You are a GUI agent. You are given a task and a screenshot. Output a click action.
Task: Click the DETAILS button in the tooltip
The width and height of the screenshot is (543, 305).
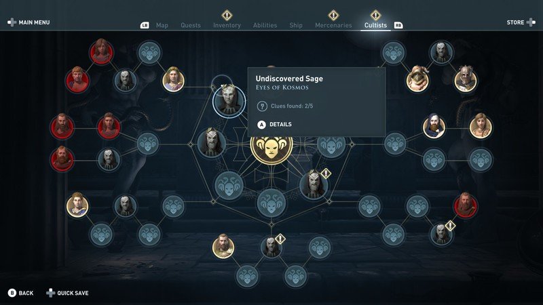click(x=275, y=125)
